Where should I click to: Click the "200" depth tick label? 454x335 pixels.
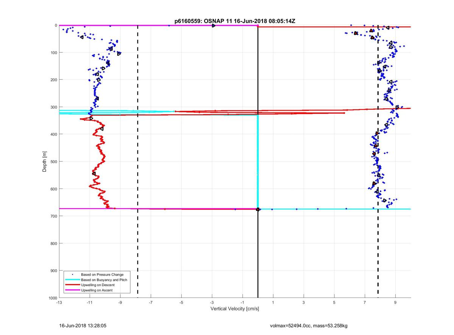54,80
